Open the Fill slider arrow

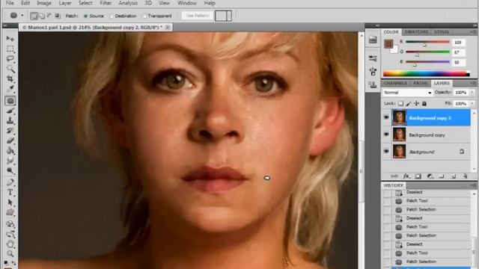[472, 104]
